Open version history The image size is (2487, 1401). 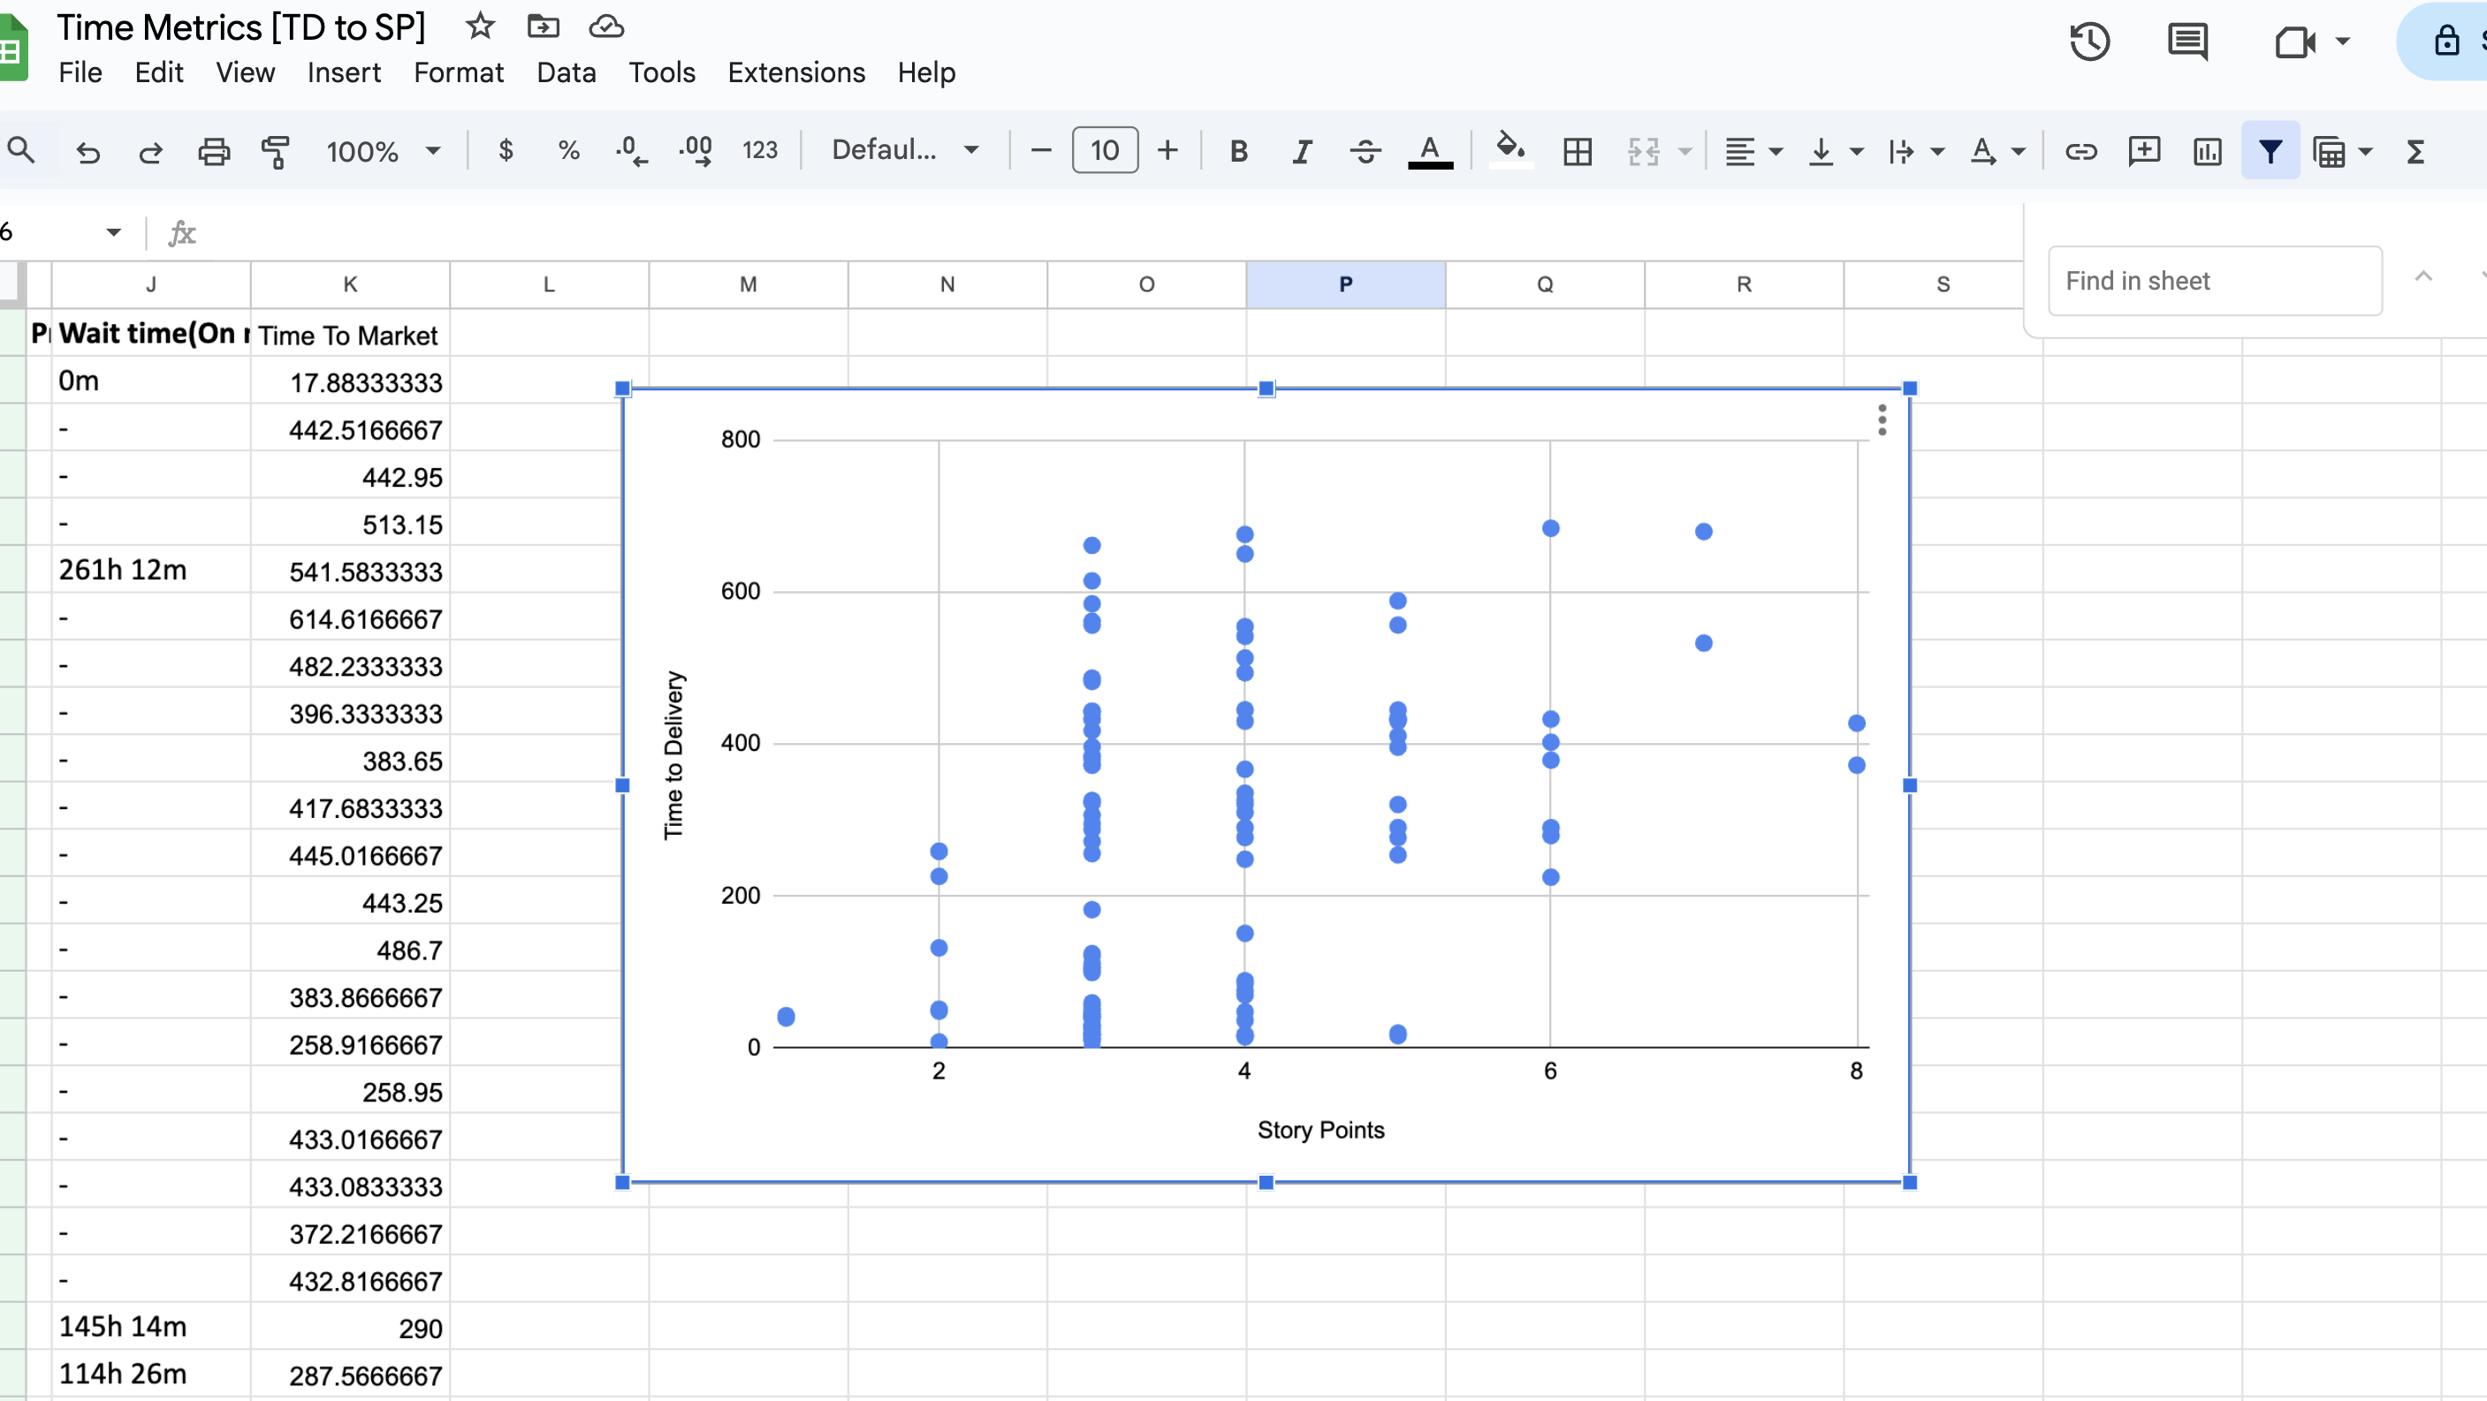(x=2089, y=41)
